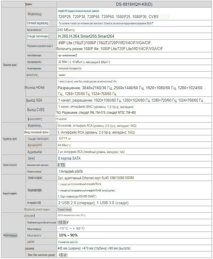Image resolution: width=213 pixels, height=259 pixels.
Task: Click the '8 портов SATA' value
Action: tap(69, 159)
